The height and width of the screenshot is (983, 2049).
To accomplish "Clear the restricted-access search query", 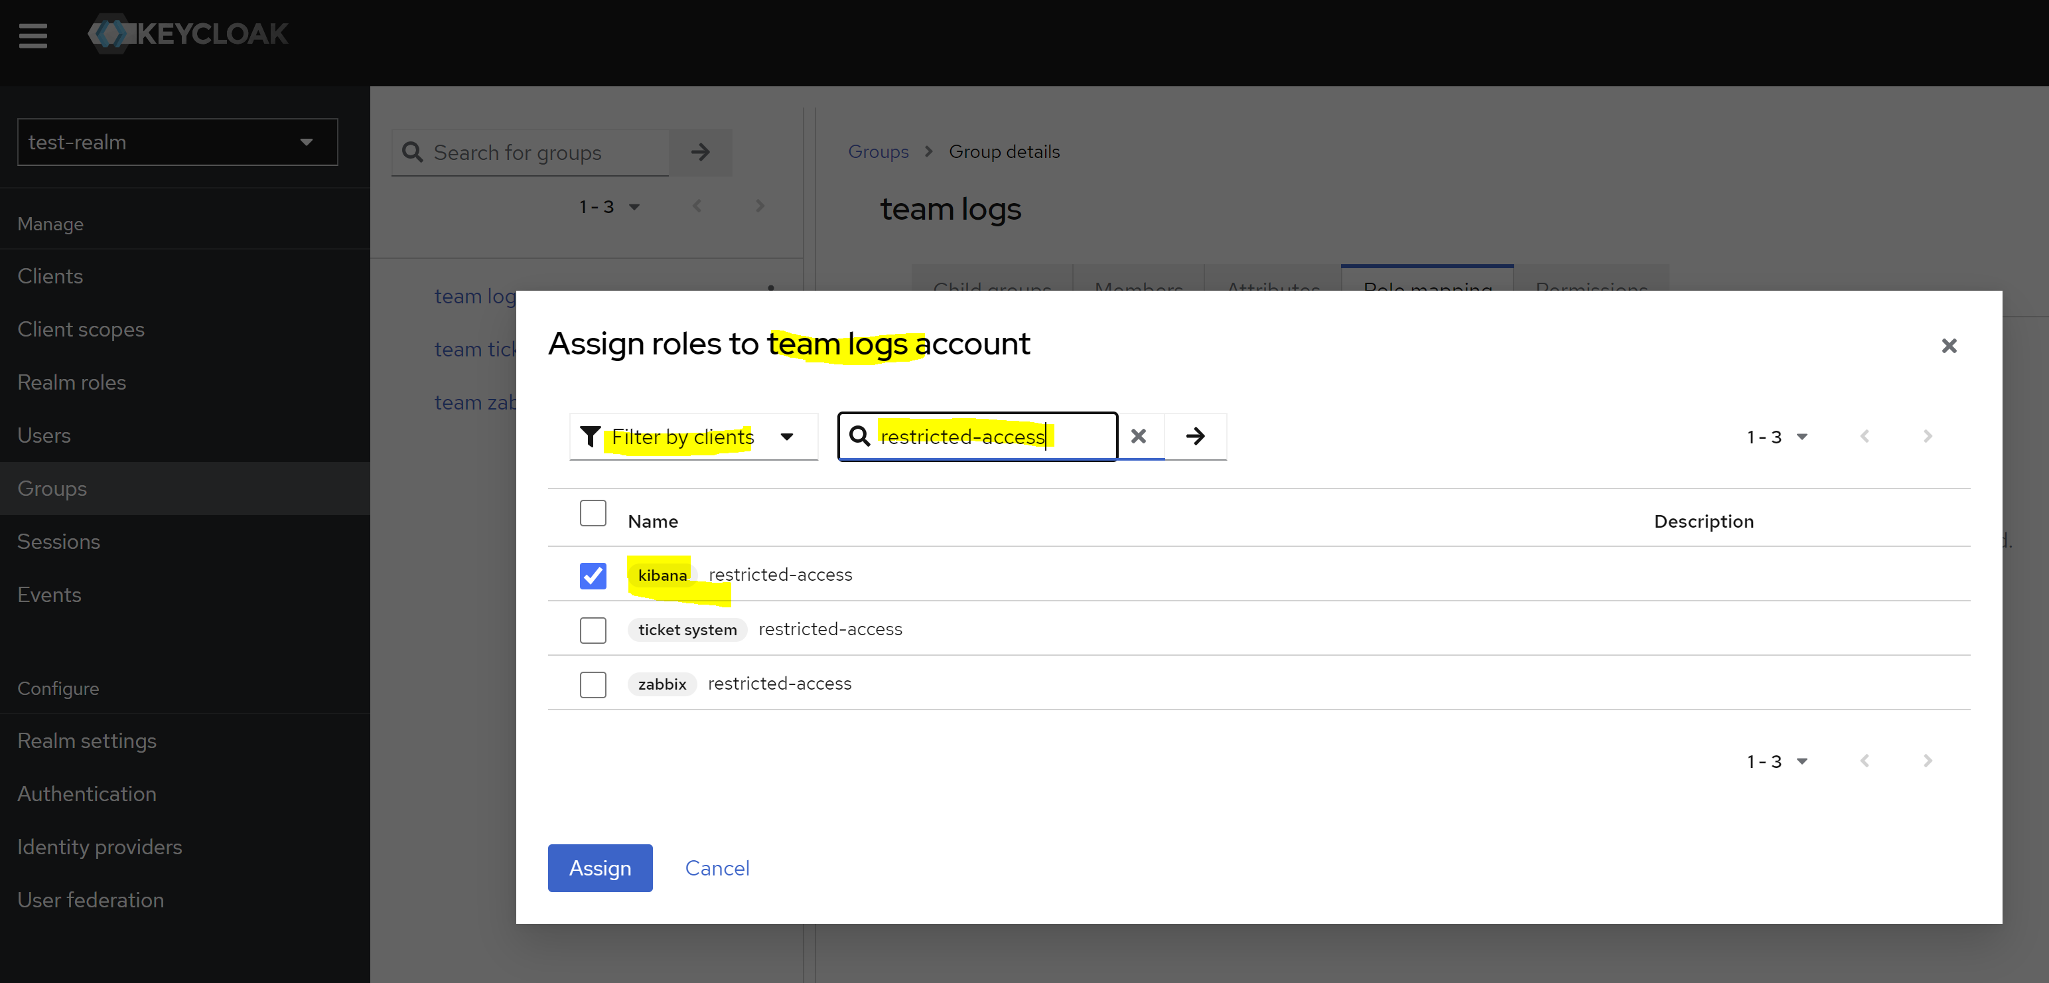I will tap(1138, 436).
